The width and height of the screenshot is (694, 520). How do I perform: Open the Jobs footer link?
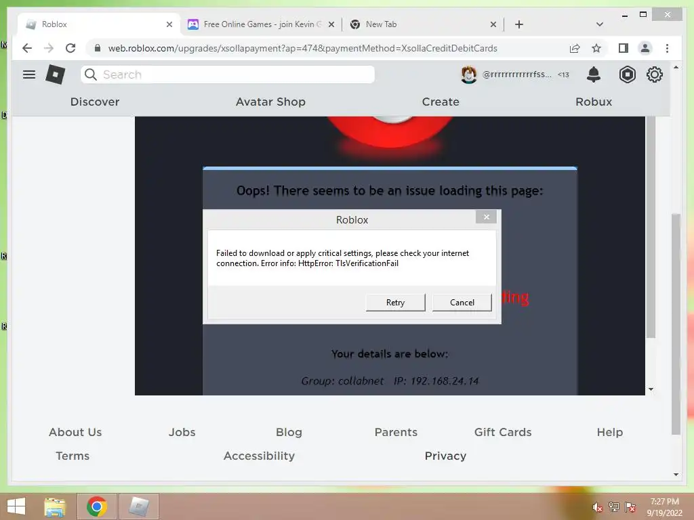point(182,432)
